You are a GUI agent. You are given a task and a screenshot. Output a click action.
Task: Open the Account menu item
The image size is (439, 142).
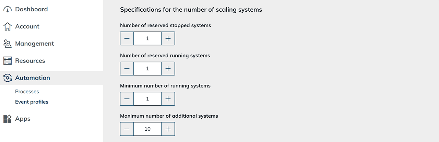27,26
